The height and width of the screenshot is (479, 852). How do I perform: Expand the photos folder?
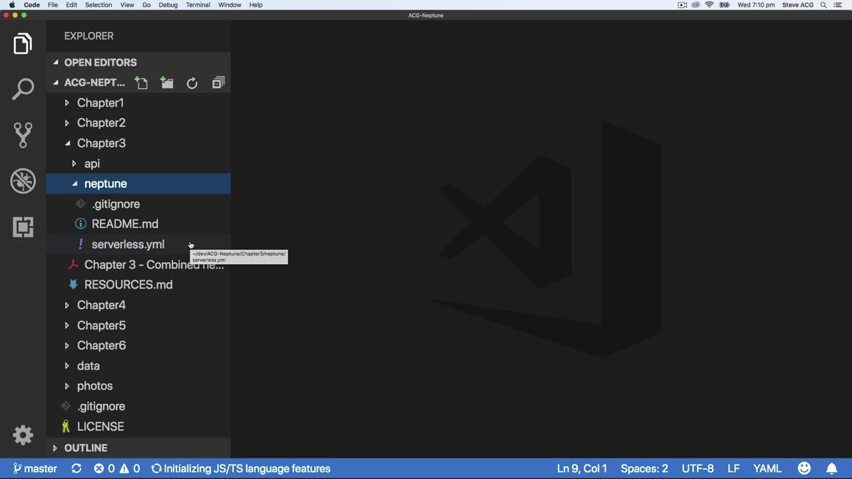point(138,386)
